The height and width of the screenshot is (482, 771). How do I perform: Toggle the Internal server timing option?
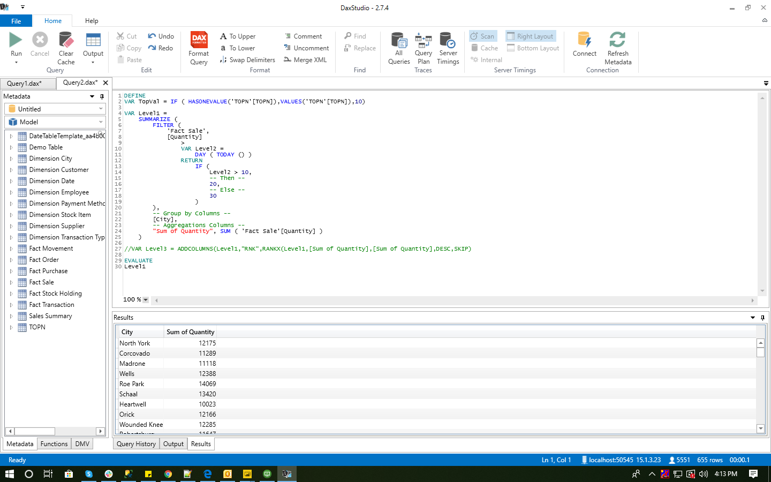click(486, 60)
